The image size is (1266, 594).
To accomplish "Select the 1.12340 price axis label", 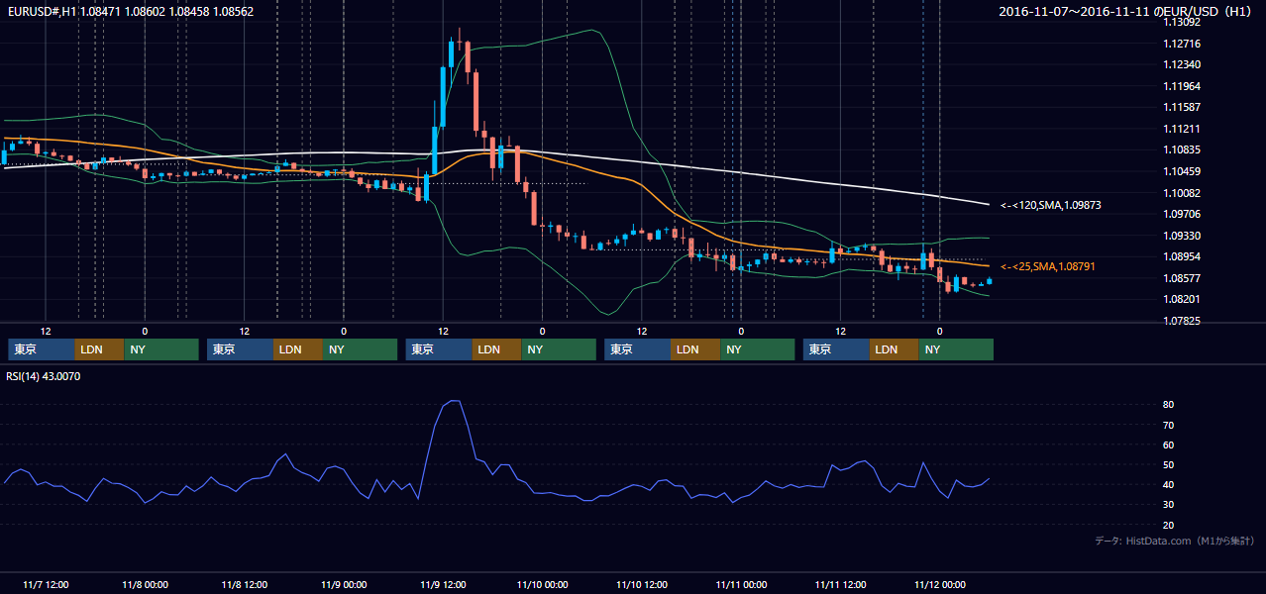I will click(1182, 64).
